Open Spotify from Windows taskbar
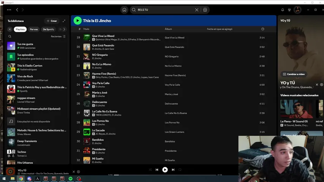 pos(71,179)
